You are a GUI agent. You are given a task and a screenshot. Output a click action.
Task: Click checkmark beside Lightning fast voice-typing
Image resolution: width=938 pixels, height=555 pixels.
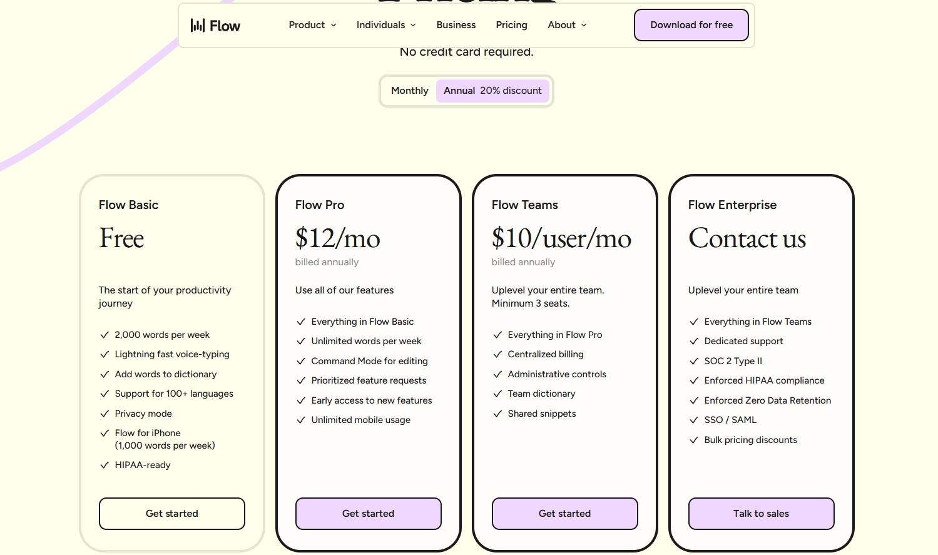pyautogui.click(x=105, y=355)
